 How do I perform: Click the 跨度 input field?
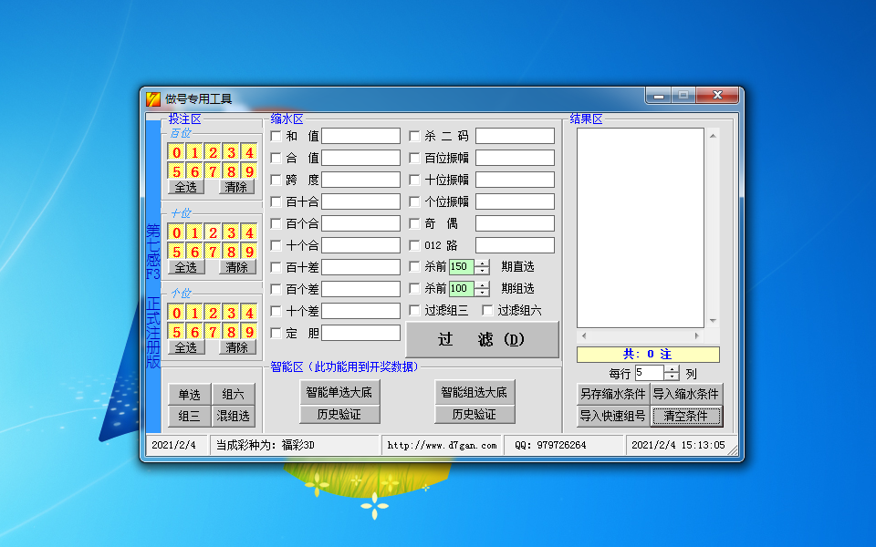click(360, 179)
